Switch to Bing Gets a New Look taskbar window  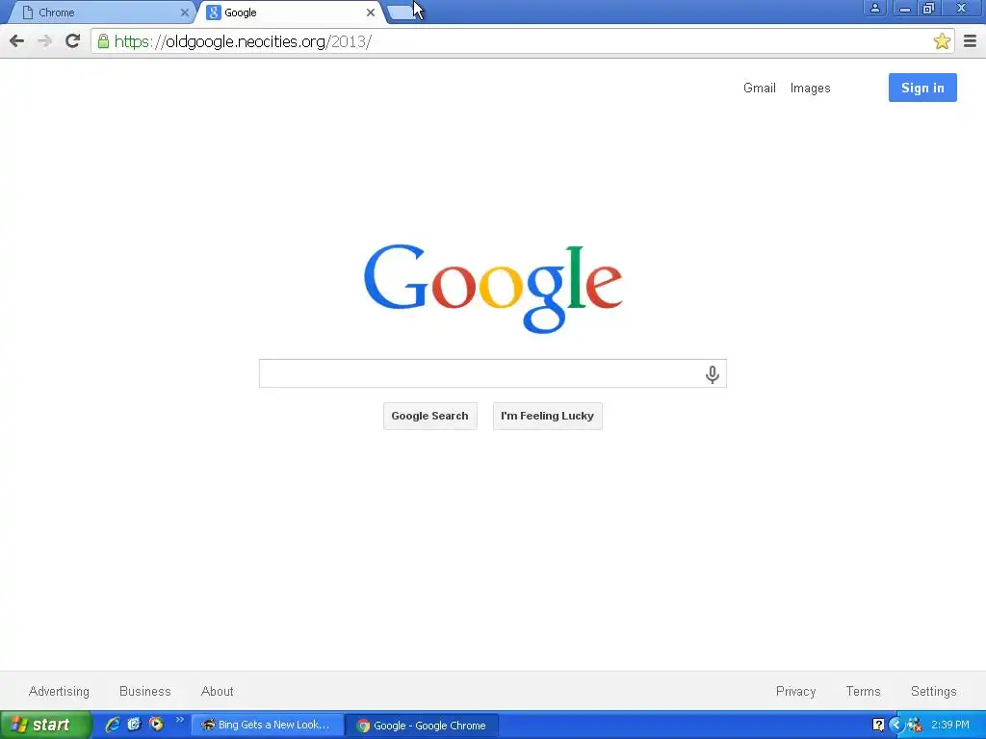click(x=268, y=726)
